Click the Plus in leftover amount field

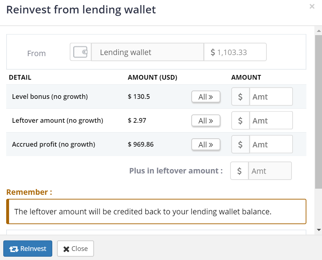[270, 171]
